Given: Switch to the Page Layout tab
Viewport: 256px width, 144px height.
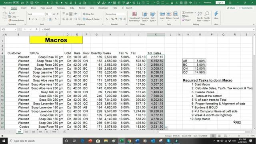Looking at the screenshot, I should pos(46,8).
